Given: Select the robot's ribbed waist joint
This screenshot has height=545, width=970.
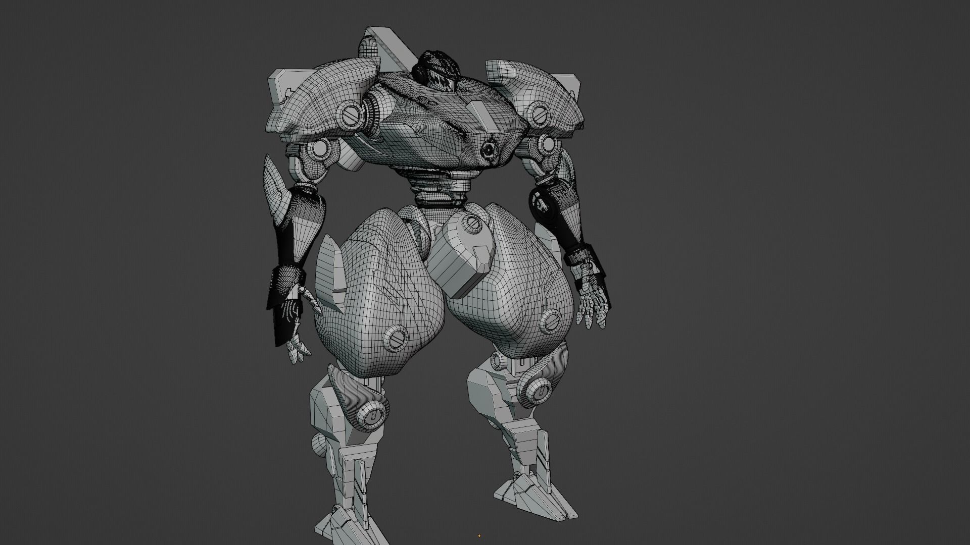Looking at the screenshot, I should click(440, 188).
